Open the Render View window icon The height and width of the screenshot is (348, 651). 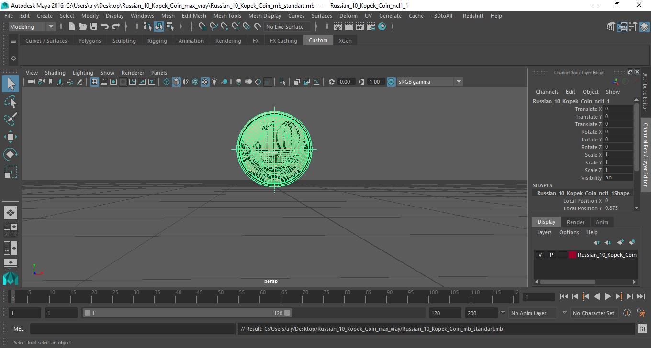[x=338, y=27]
